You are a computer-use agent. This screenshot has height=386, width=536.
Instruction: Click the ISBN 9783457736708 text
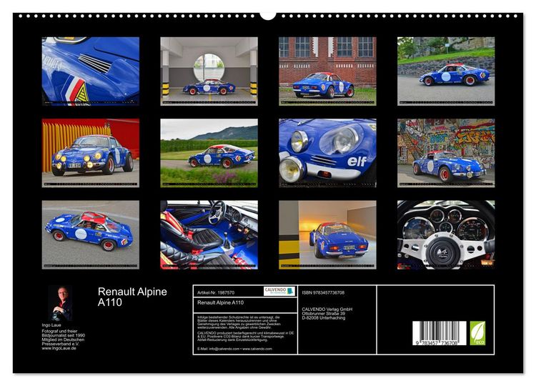pyautogui.click(x=323, y=292)
